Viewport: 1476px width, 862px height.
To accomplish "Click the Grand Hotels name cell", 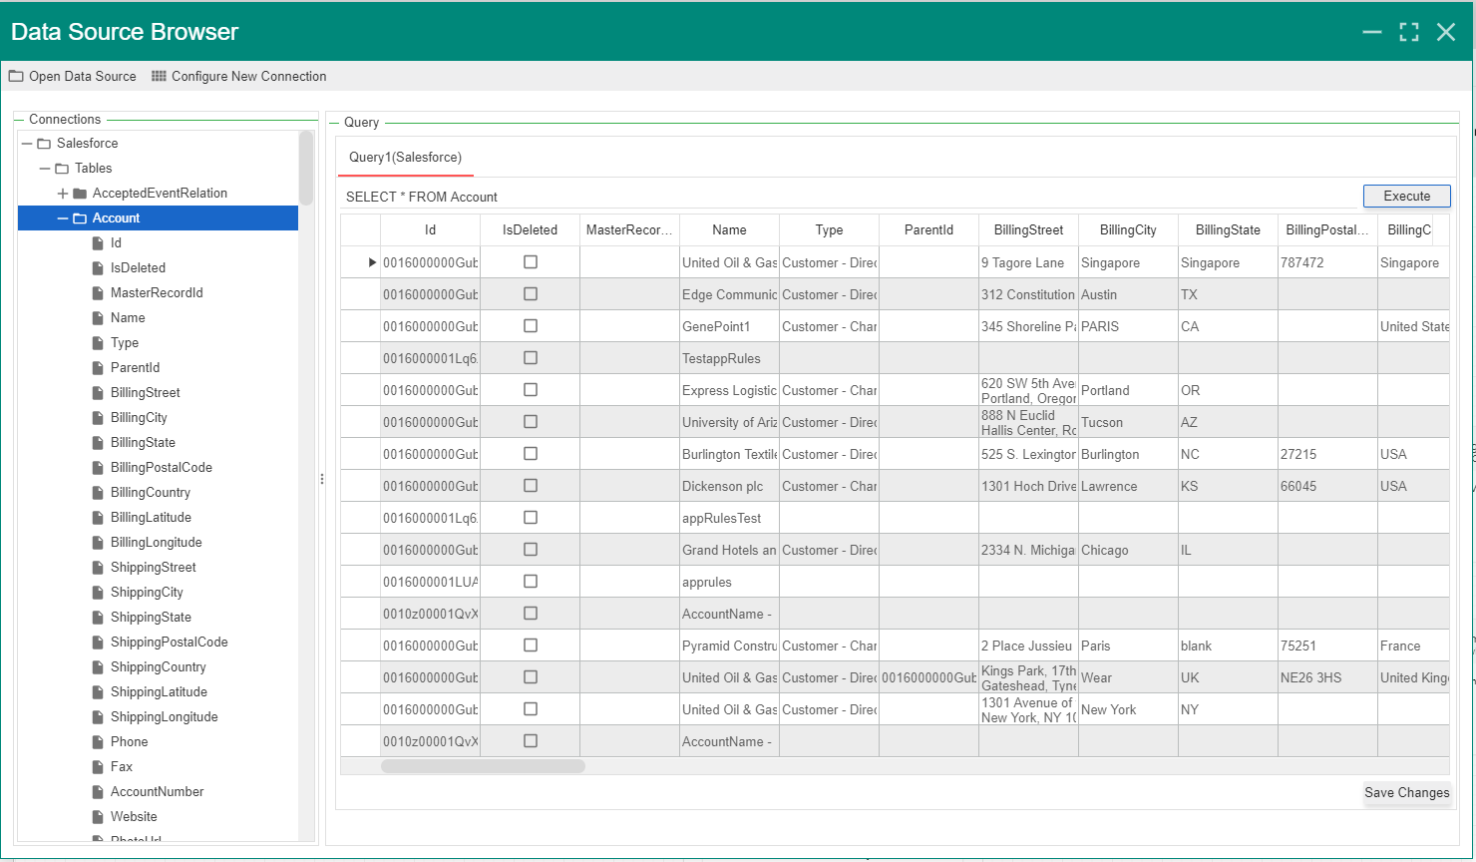I will coord(729,550).
